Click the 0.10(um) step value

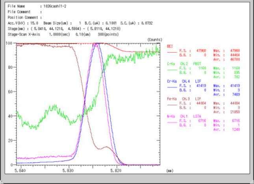tap(83, 35)
